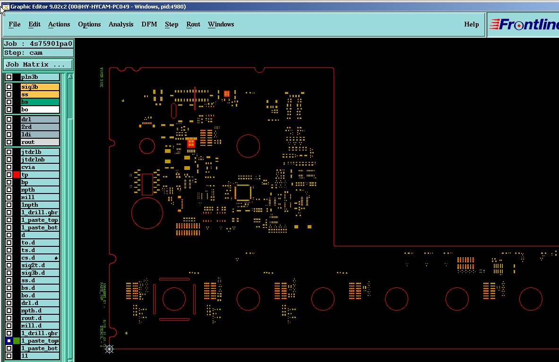This screenshot has width=559, height=362.
Task: Click the red color swatch of tp layer
Action: (x=17, y=175)
